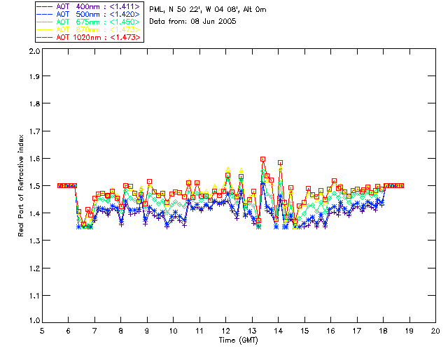The height and width of the screenshot is (358, 448).
Task: Click the 'AOT 675nm : <1.450>' legend entry
Action: pos(88,22)
